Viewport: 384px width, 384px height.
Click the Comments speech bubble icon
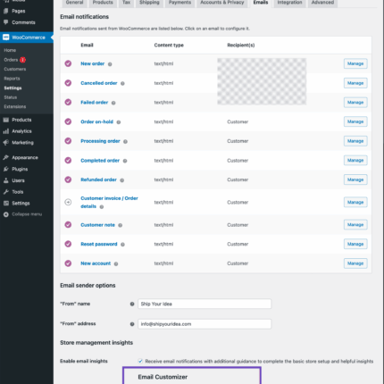point(5,22)
